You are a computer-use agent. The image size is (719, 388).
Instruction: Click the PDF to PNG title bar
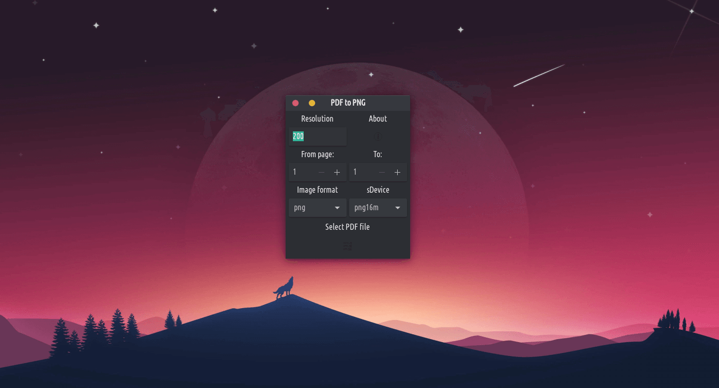tap(348, 103)
